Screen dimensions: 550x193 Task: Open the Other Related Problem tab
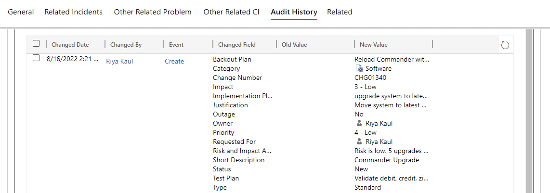(x=153, y=12)
